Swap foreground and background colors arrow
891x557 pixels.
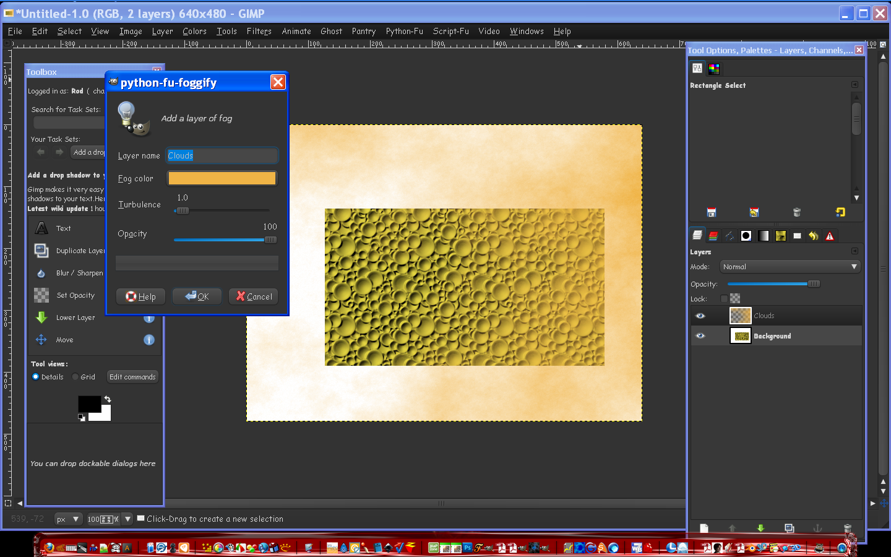pyautogui.click(x=108, y=399)
